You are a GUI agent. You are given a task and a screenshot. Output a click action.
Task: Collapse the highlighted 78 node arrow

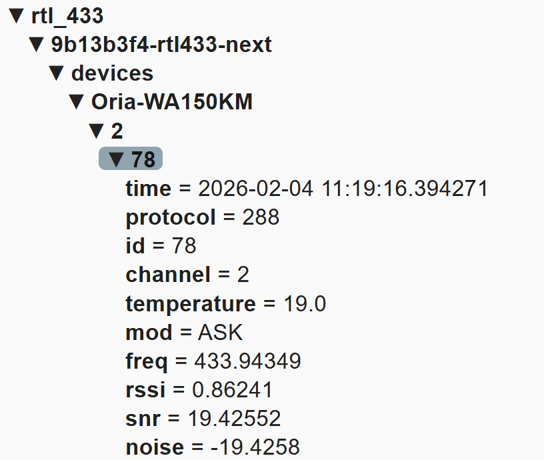(x=117, y=159)
